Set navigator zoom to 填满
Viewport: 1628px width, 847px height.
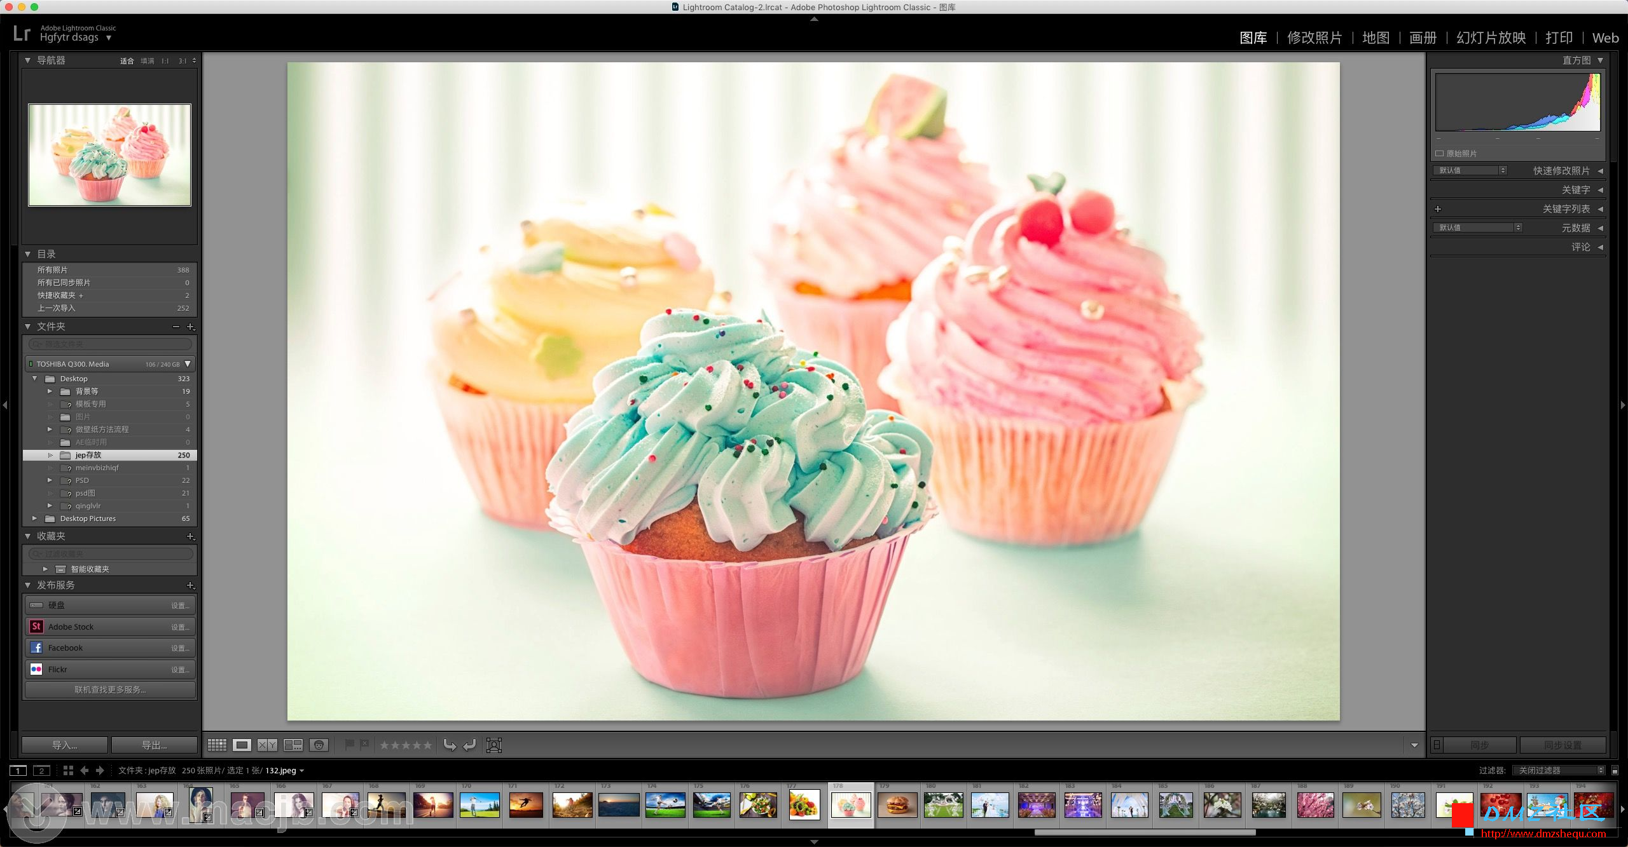(148, 61)
